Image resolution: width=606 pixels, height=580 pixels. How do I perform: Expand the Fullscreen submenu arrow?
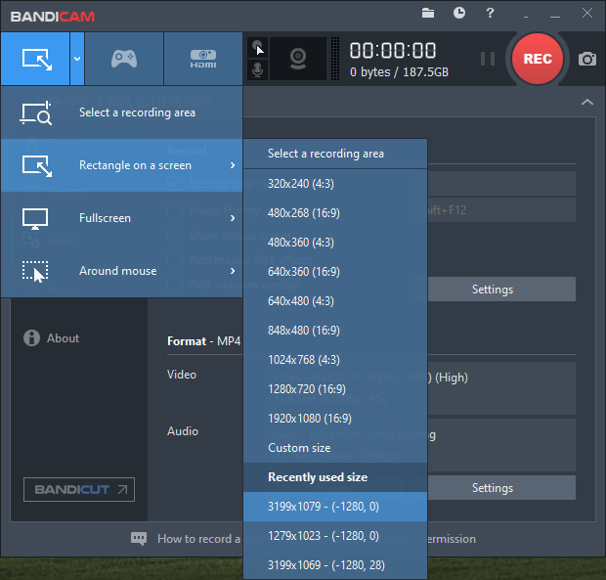(233, 218)
